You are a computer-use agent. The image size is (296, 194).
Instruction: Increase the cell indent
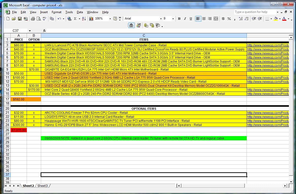(x=260, y=19)
